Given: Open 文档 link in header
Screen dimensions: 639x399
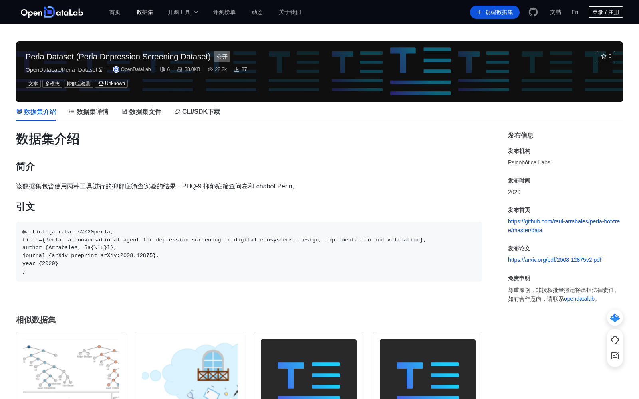Looking at the screenshot, I should [556, 12].
